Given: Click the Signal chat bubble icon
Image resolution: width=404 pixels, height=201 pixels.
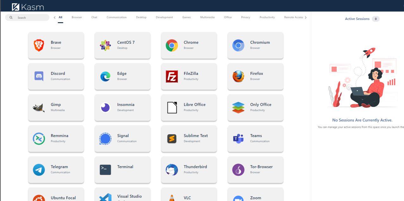Looking at the screenshot, I should point(105,139).
